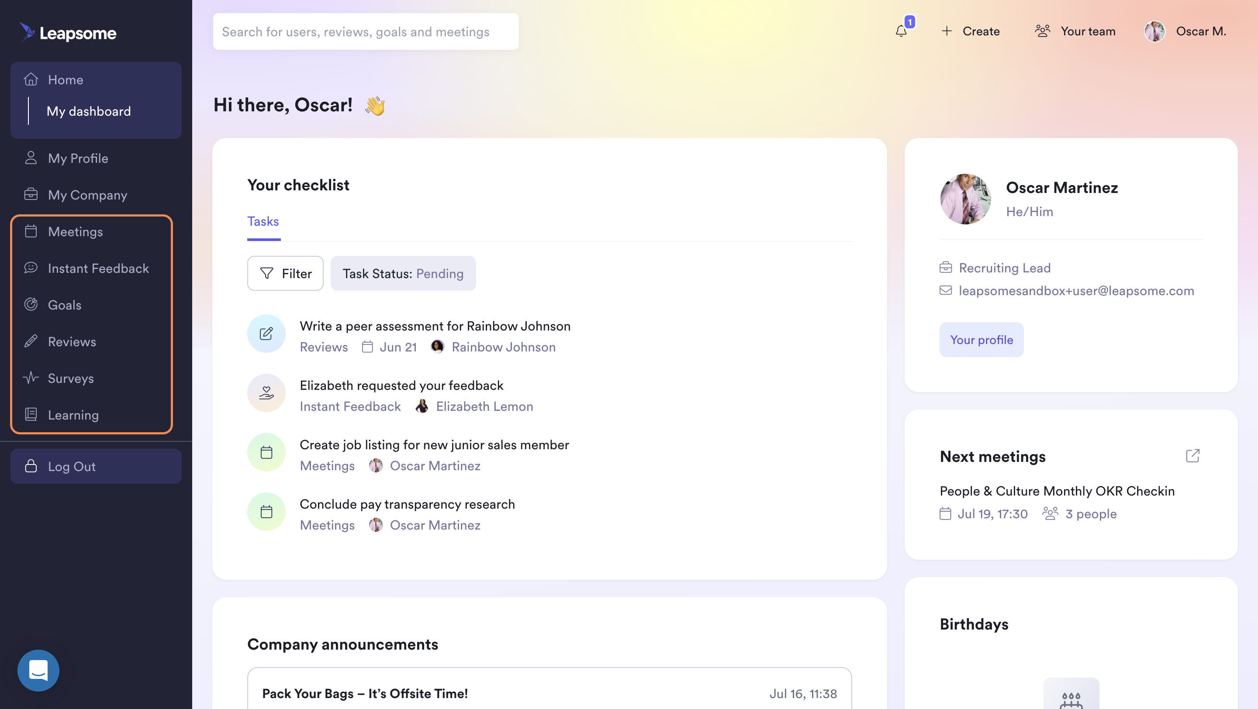Go to My dashboard
1258x709 pixels.
(x=88, y=111)
